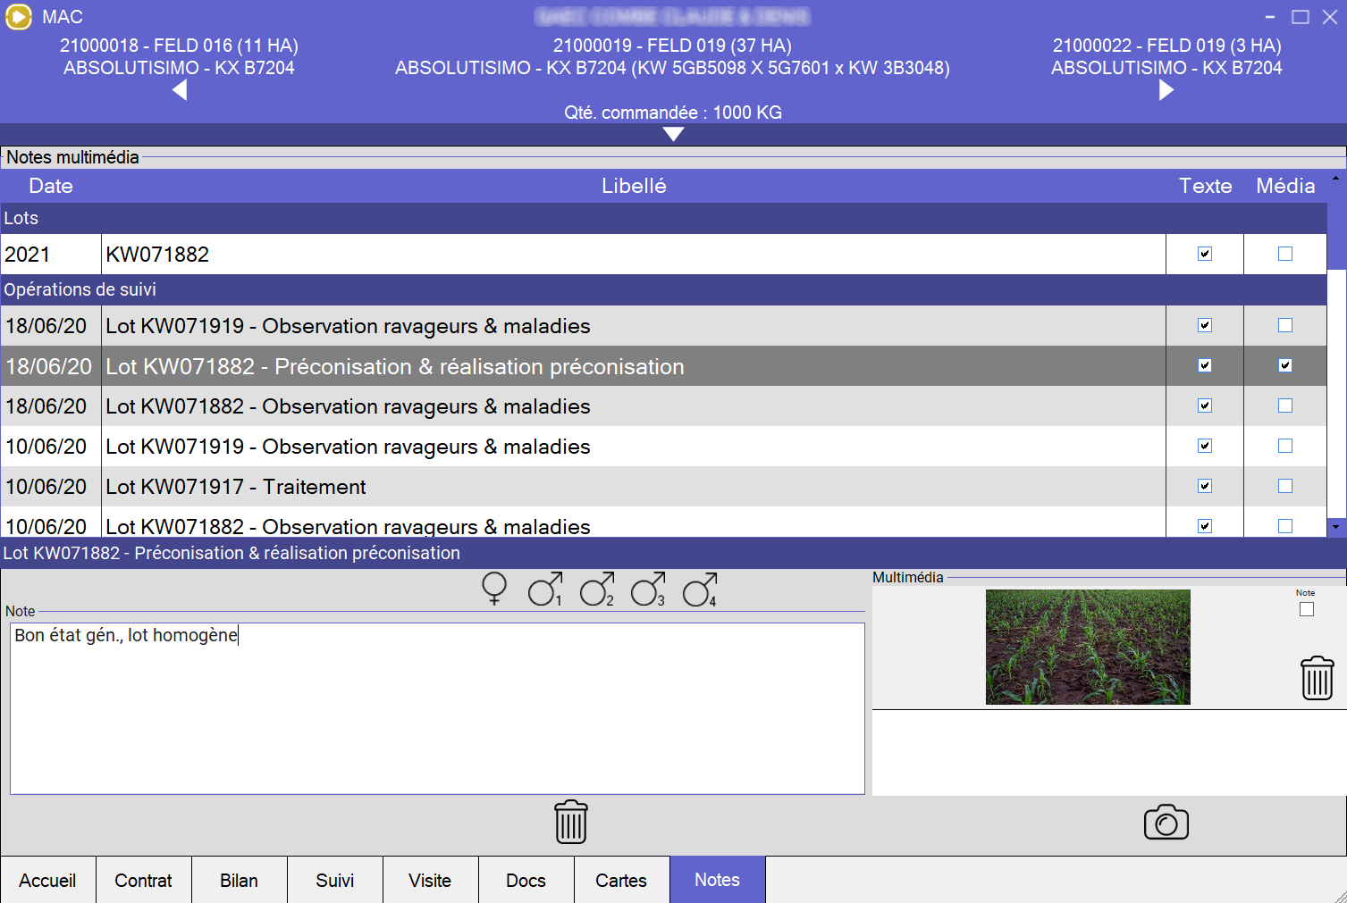Select row Lot KW071917 - Traitement

663,487
